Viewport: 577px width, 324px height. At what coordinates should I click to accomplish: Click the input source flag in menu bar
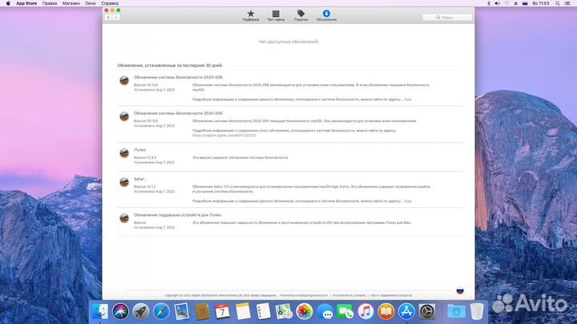click(525, 3)
